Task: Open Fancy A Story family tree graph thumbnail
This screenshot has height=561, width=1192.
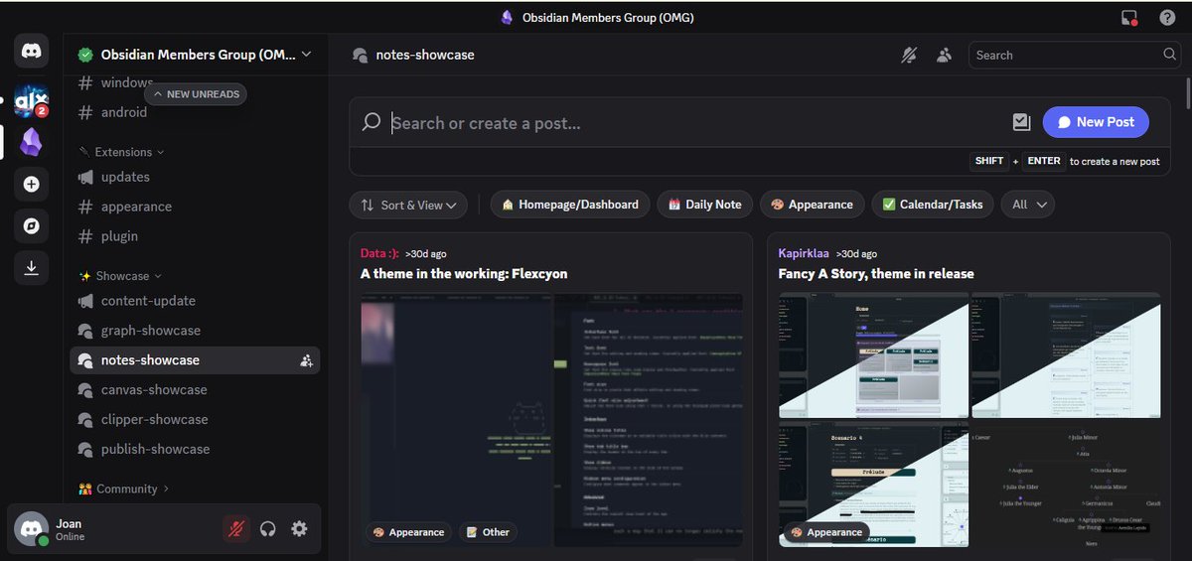Action: coord(1066,484)
